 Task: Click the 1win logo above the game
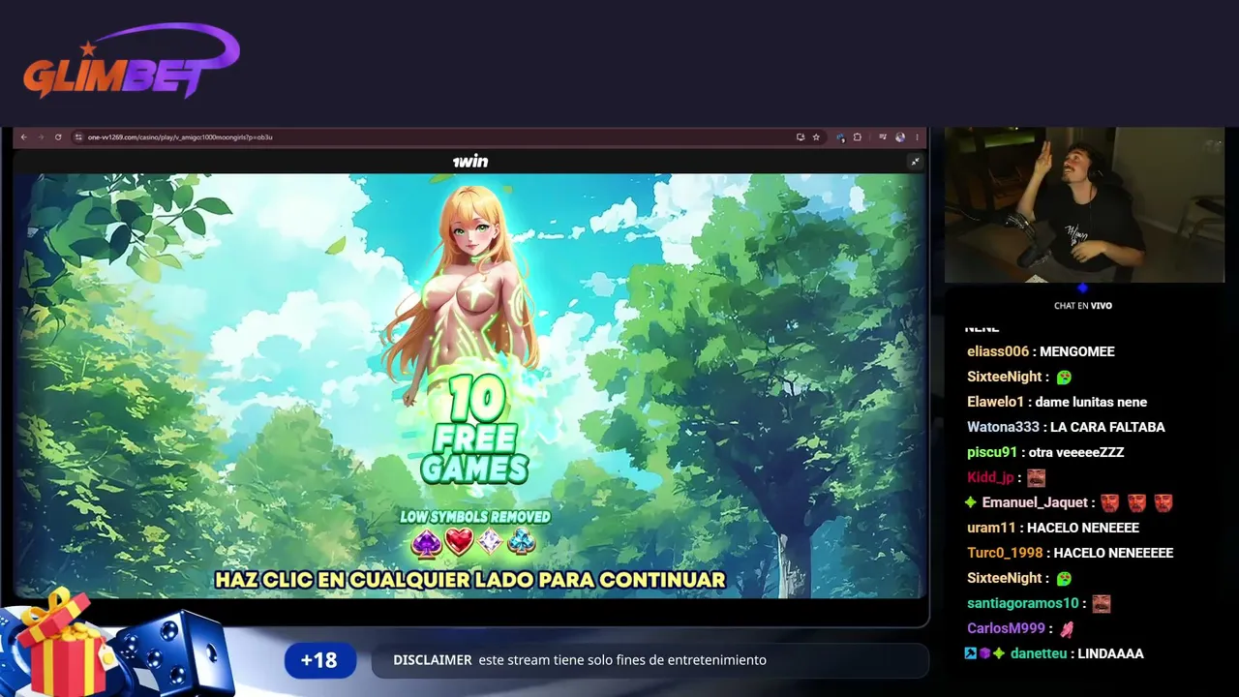coord(470,162)
